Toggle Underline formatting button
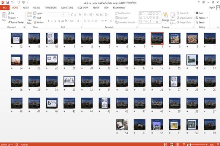The width and height of the screenshot is (220, 146). tap(55, 21)
